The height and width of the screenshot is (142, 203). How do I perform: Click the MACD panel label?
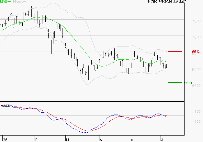tap(5, 106)
